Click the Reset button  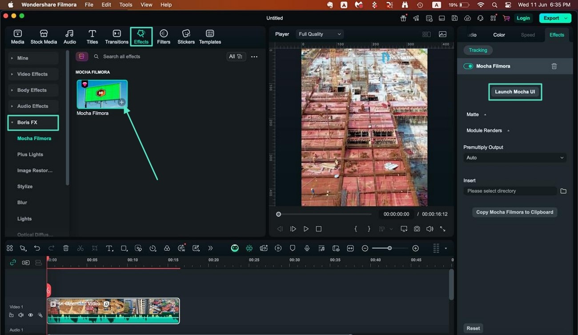pos(473,328)
